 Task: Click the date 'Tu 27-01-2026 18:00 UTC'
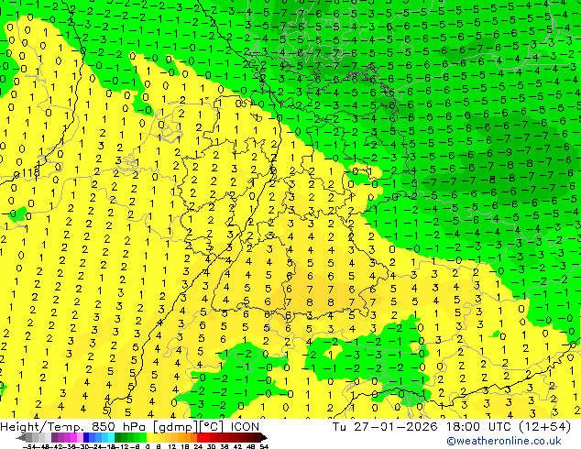tap(423, 427)
